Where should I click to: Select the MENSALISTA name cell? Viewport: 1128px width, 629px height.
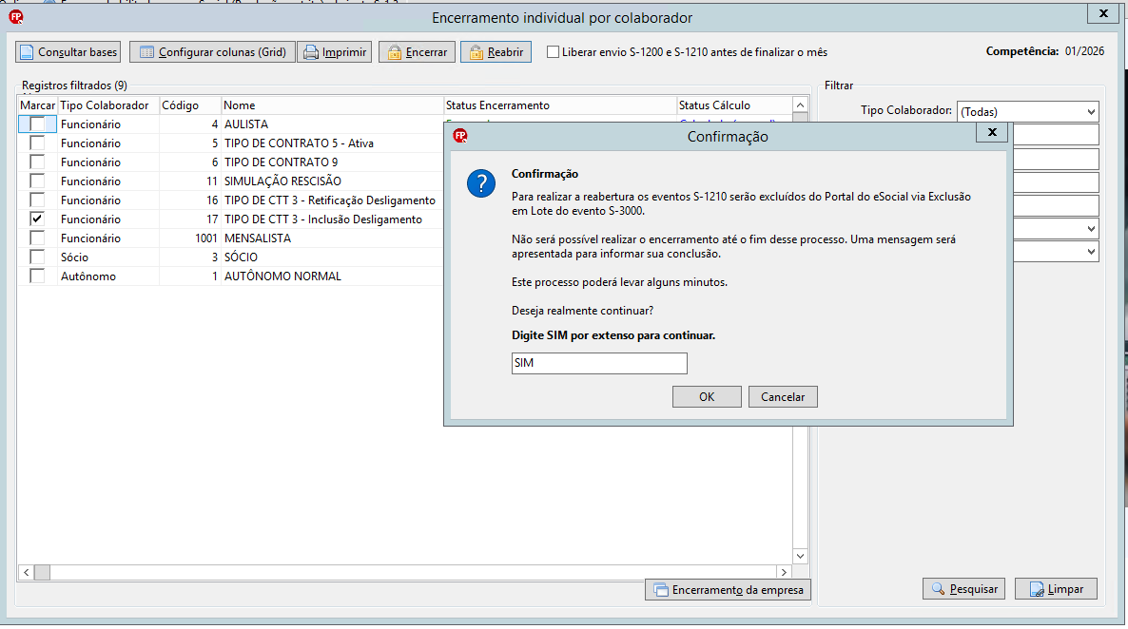(332, 238)
